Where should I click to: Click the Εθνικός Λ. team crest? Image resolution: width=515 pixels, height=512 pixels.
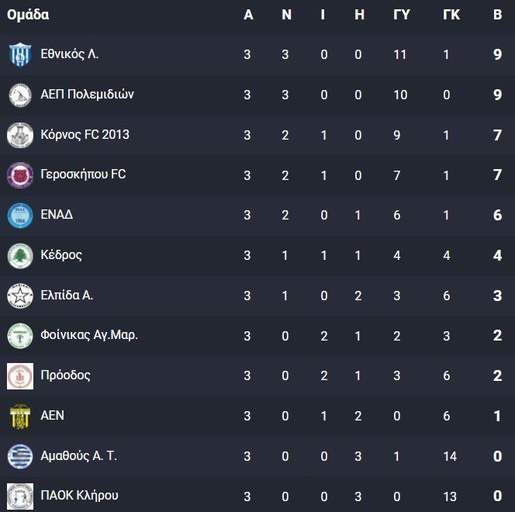tap(20, 55)
